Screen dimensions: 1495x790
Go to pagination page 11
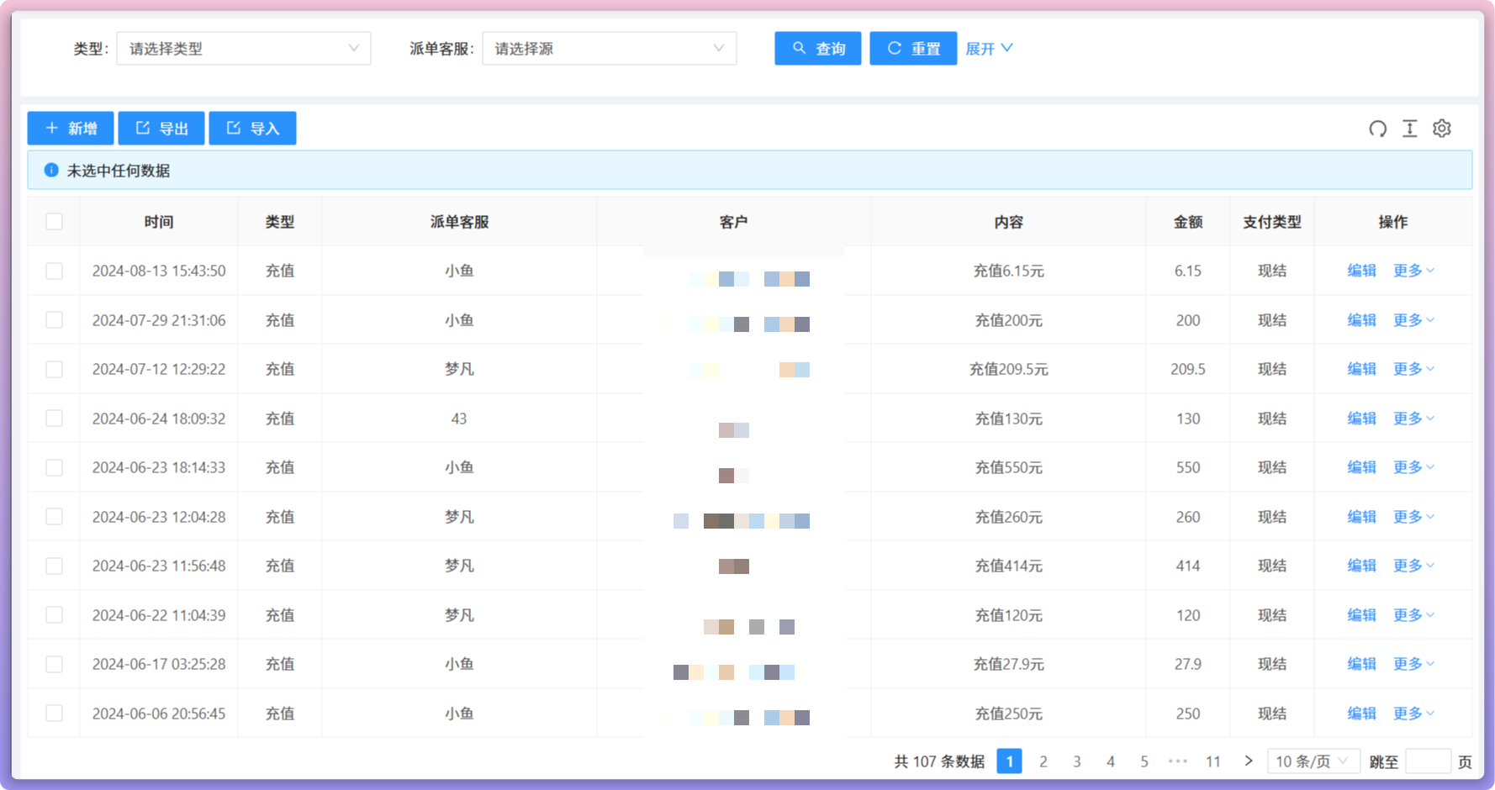pyautogui.click(x=1212, y=761)
